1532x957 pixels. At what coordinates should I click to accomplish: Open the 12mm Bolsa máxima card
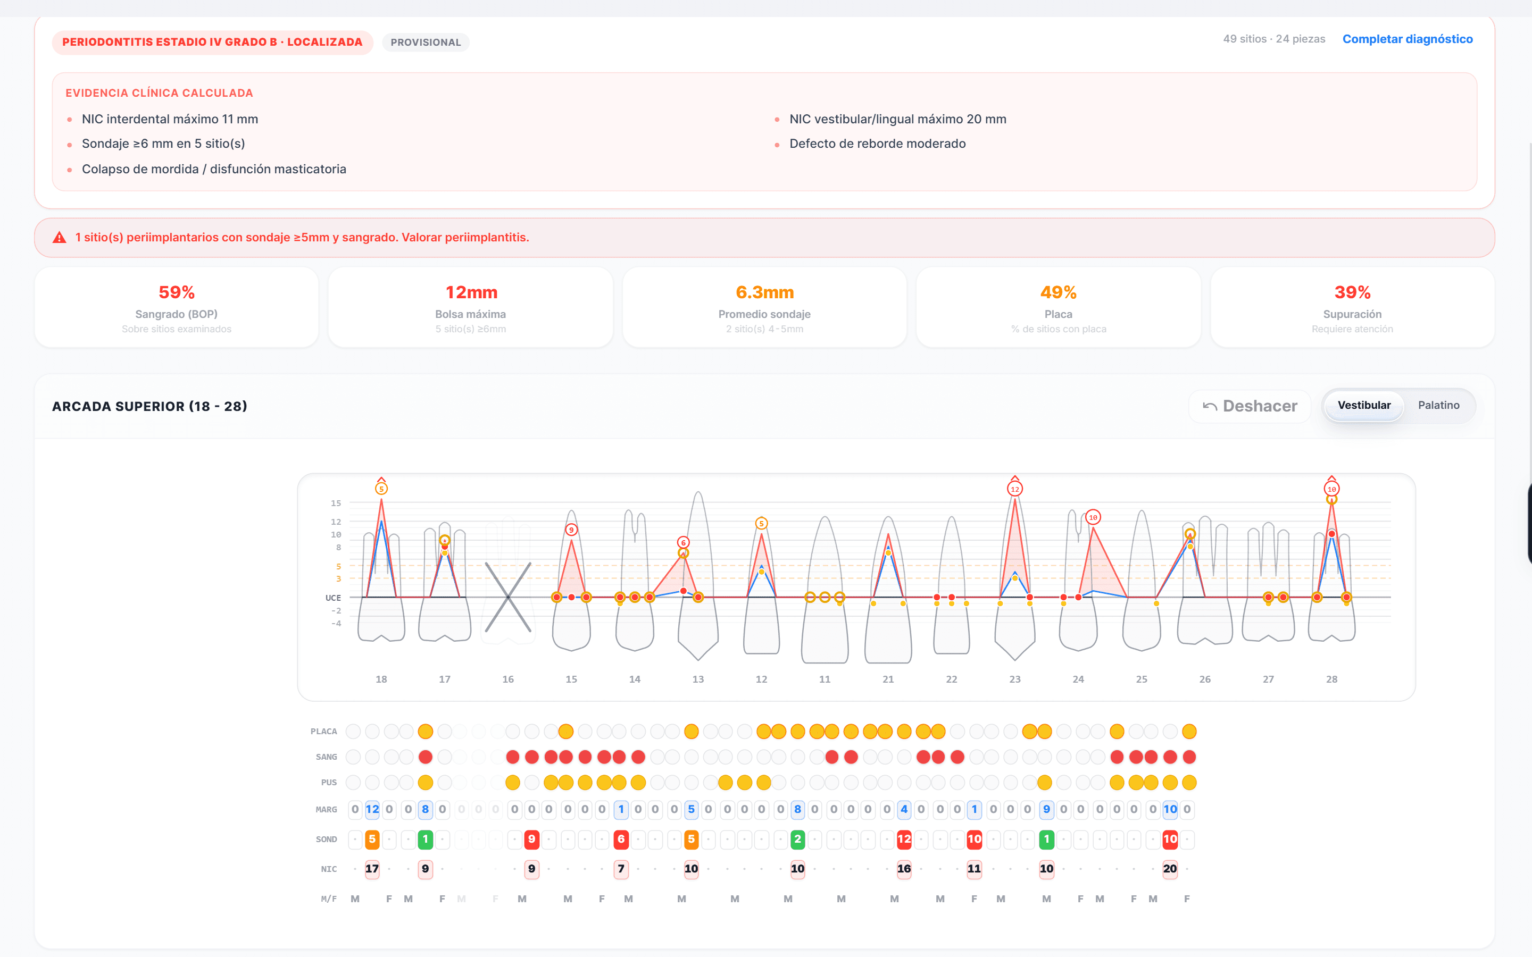point(470,308)
